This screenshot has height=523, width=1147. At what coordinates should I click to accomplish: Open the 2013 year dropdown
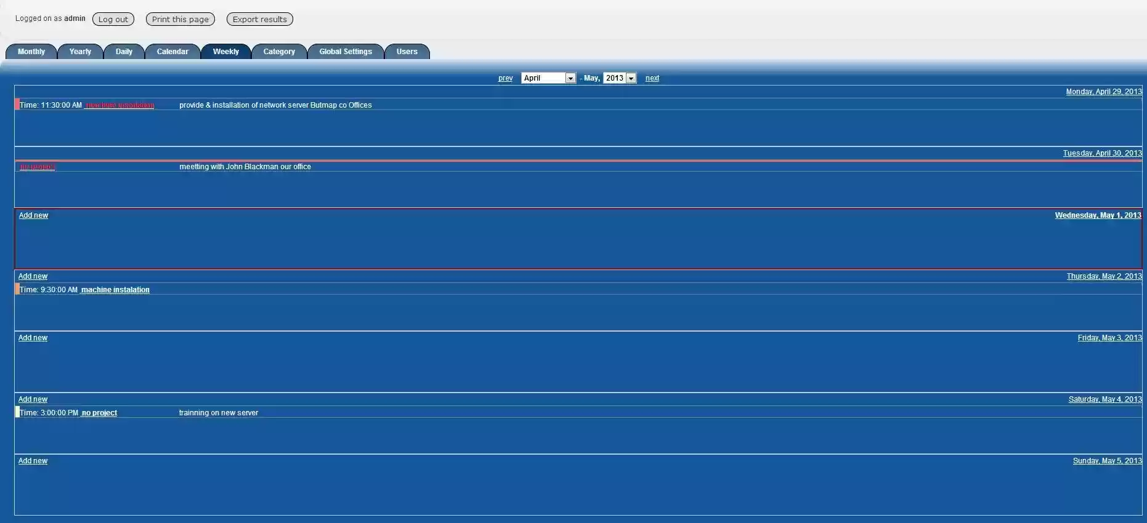620,78
